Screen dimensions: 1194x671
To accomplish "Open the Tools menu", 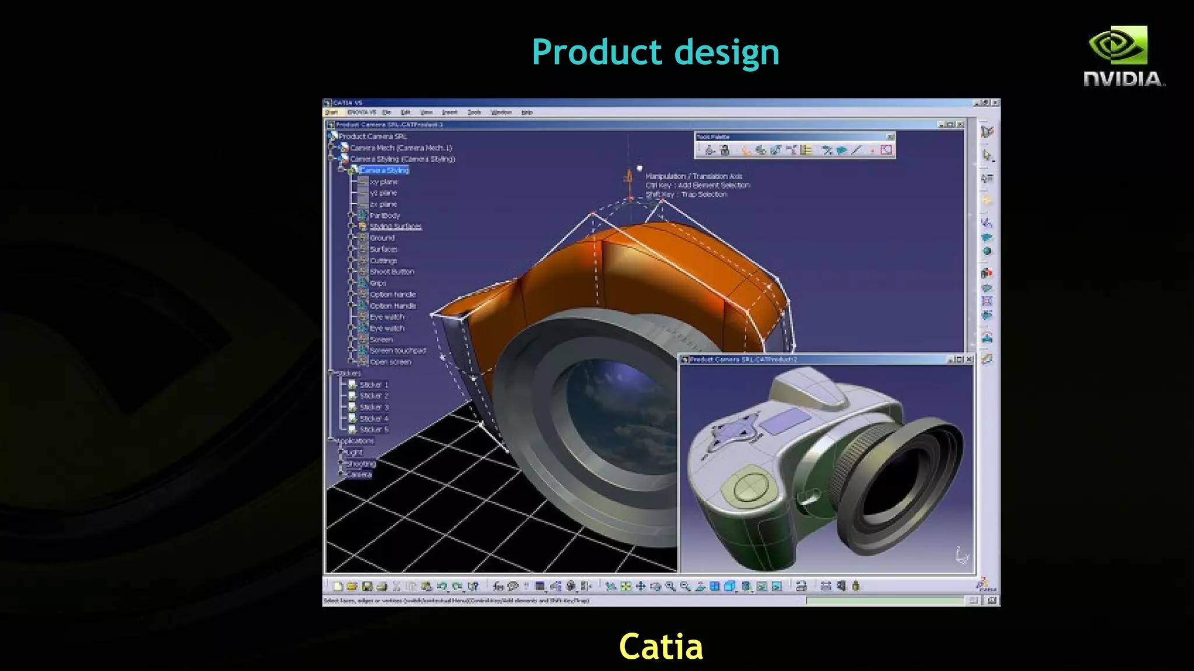I will (474, 112).
